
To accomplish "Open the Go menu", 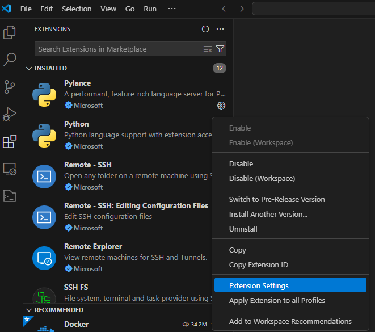I will click(x=130, y=9).
